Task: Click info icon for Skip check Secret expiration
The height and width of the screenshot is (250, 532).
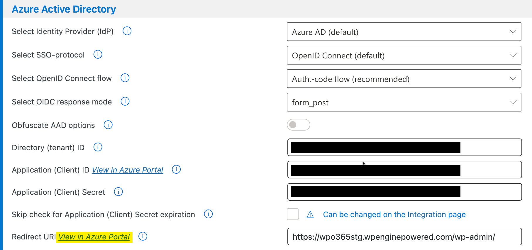Action: pyautogui.click(x=208, y=214)
